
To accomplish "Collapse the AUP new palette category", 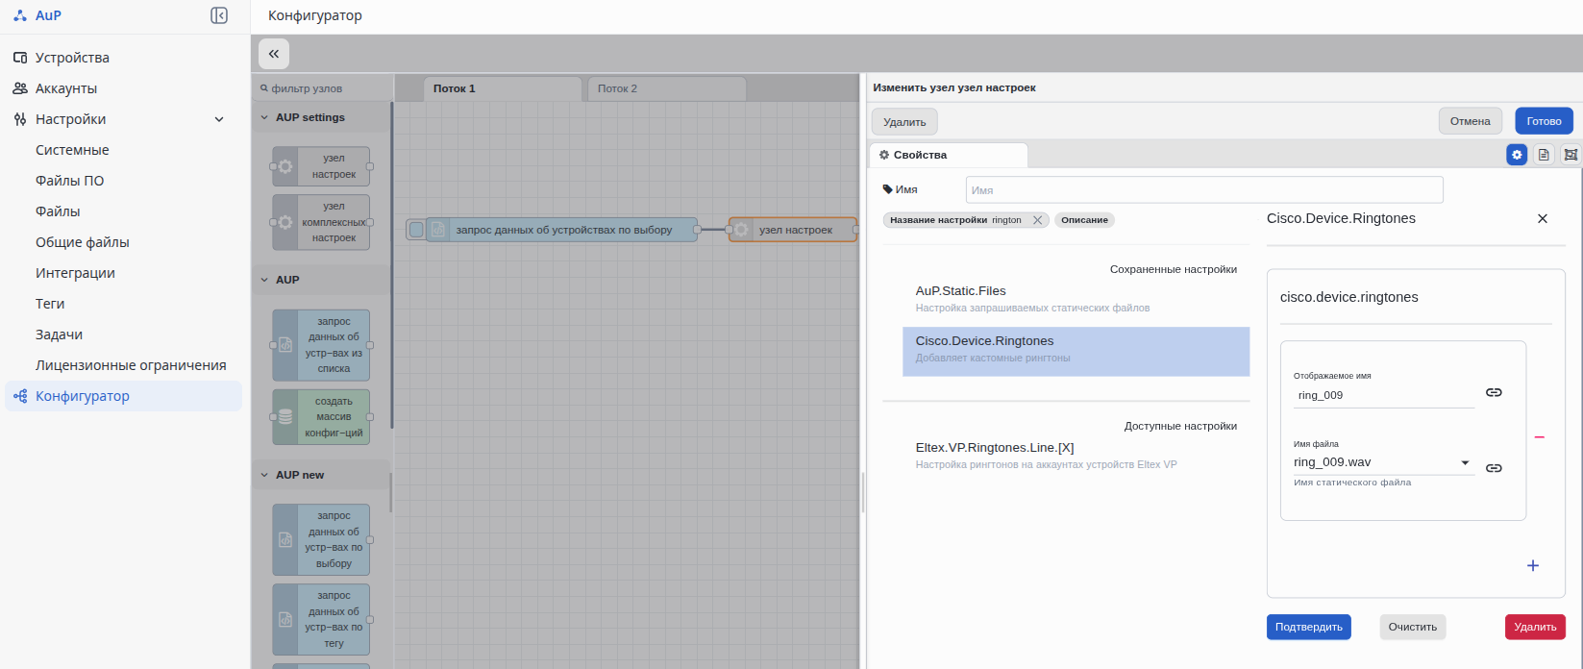I will pos(321,475).
